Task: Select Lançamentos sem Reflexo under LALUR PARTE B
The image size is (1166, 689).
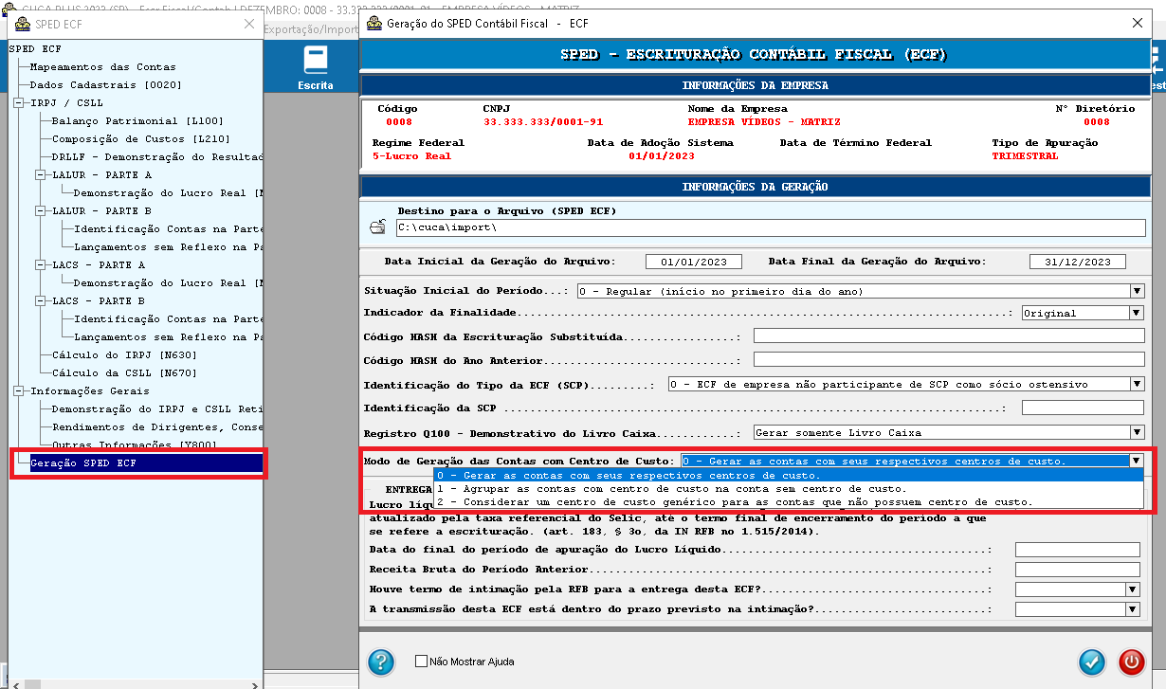Action: point(168,247)
